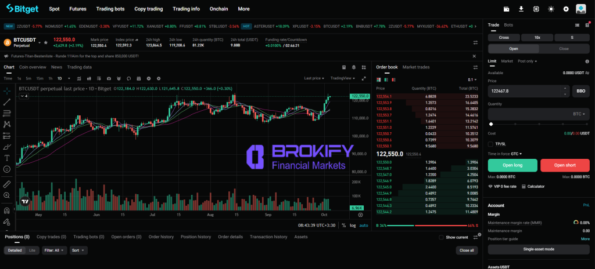Open the Futures menu

[77, 9]
